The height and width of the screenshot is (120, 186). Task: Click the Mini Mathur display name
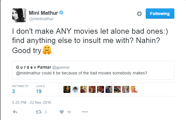43,13
